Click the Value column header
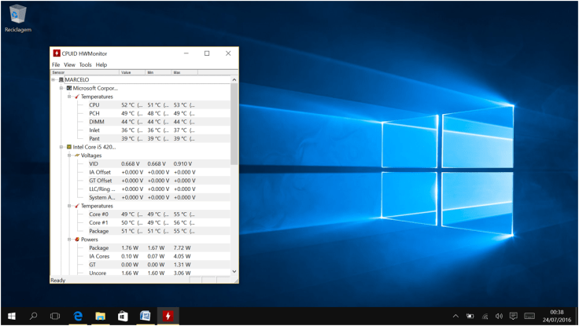The width and height of the screenshot is (579, 326). 131,72
